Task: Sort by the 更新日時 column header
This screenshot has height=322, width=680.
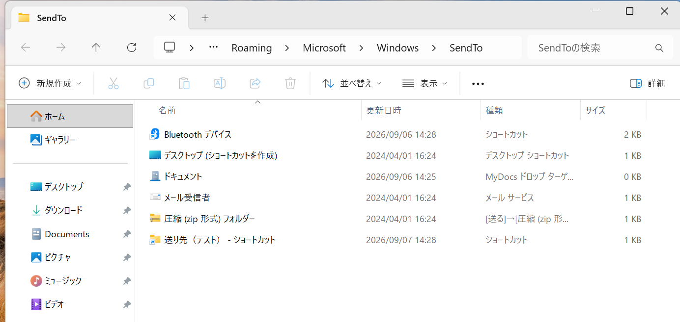Action: pos(384,111)
